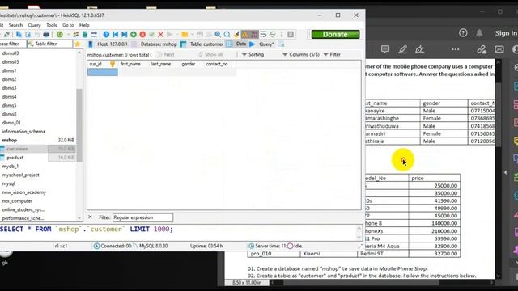Click the export file icon in toolbar
This screenshot has height=291, width=518.
pyautogui.click(x=85, y=34)
